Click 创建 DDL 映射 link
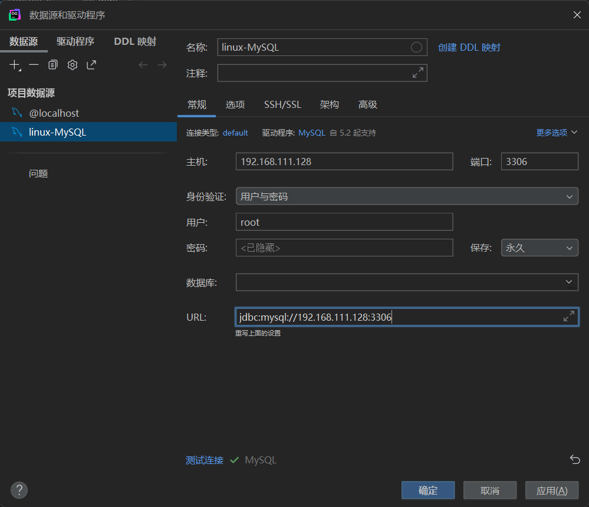 469,47
